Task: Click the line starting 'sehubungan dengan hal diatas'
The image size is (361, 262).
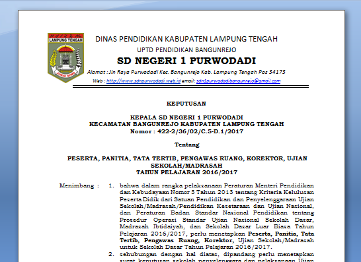Action: 217,254
